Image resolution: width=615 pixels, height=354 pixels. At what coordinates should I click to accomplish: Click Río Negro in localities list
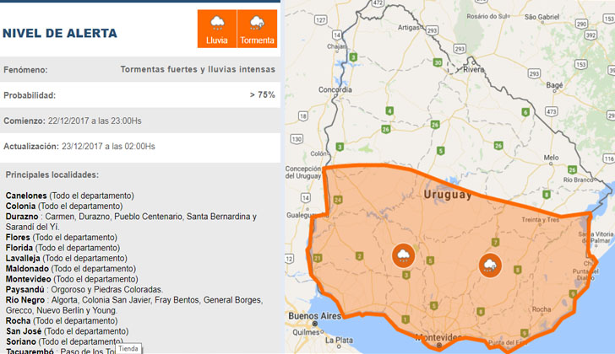pos(25,300)
